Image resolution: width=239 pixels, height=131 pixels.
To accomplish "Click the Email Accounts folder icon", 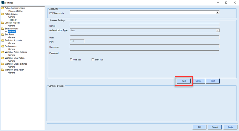I will coord(3,29).
